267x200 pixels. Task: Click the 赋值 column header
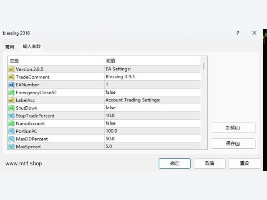coord(152,61)
